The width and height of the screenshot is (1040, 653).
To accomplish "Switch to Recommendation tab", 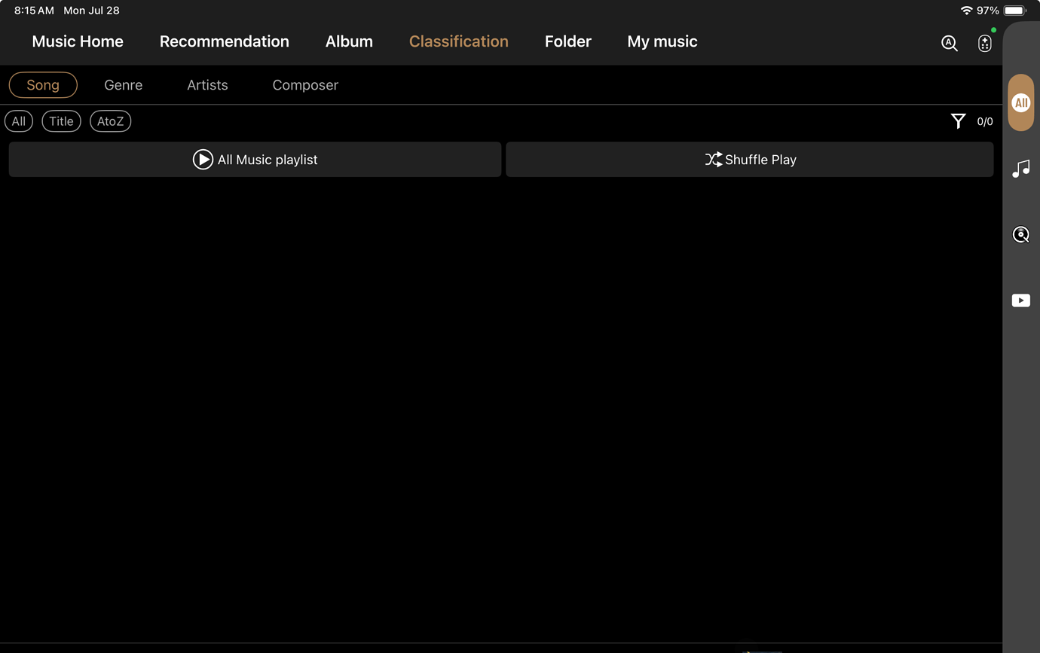I will pos(225,41).
